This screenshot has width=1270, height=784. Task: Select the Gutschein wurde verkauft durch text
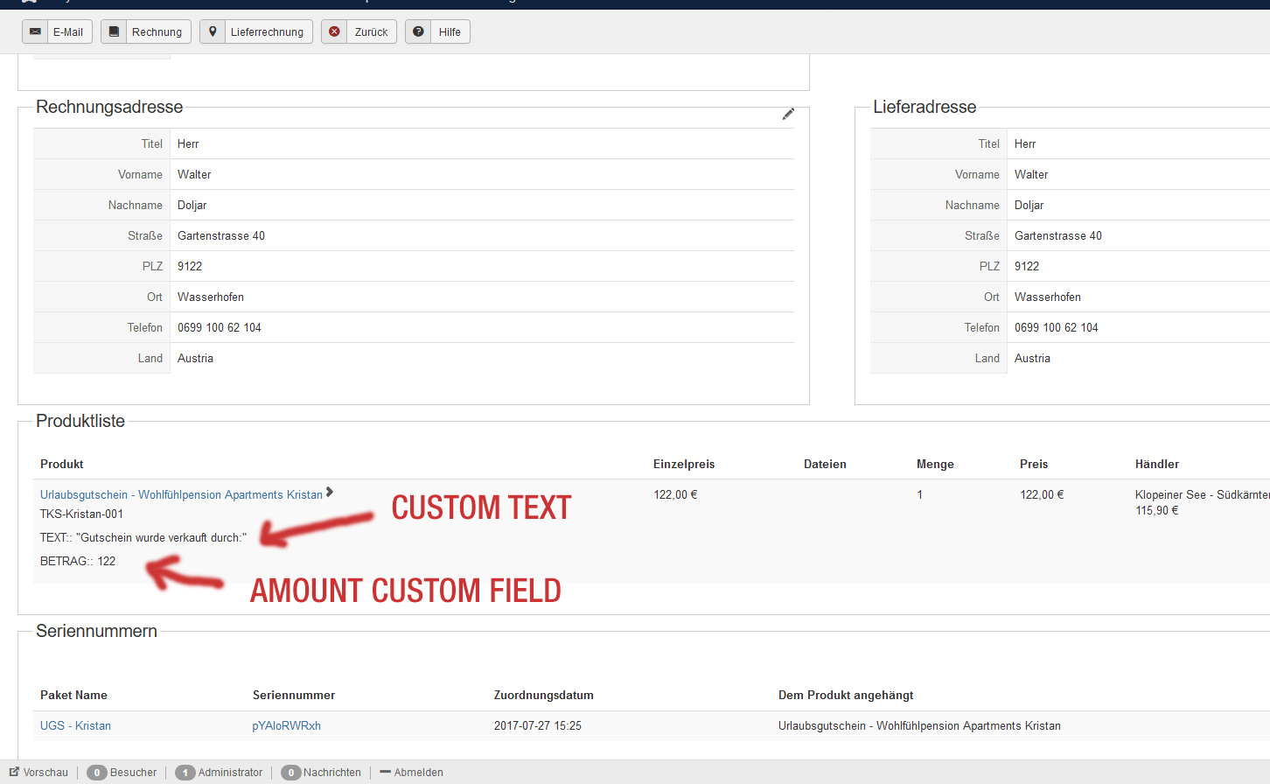click(143, 538)
